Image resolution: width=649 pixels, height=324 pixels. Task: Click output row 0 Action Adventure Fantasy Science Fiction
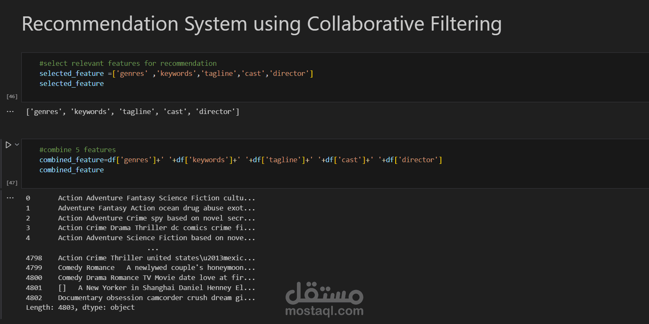[141, 198]
